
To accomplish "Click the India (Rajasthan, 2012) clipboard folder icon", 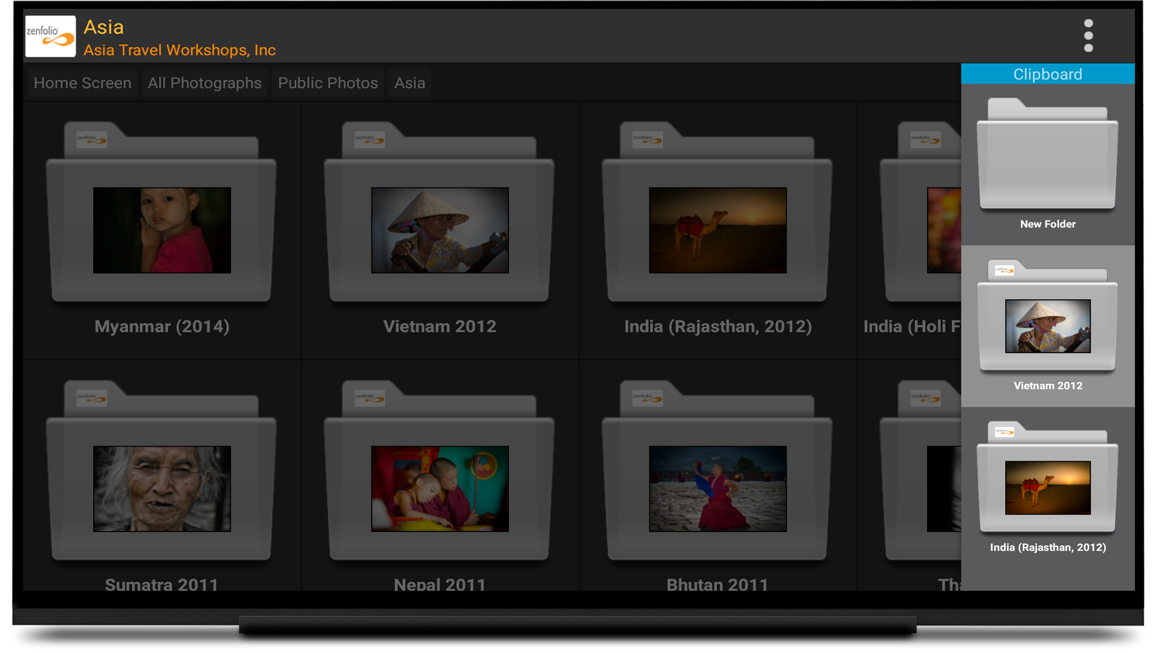I will click(1047, 487).
